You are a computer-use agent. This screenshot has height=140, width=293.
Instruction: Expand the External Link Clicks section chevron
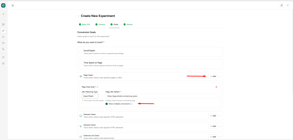(220, 137)
